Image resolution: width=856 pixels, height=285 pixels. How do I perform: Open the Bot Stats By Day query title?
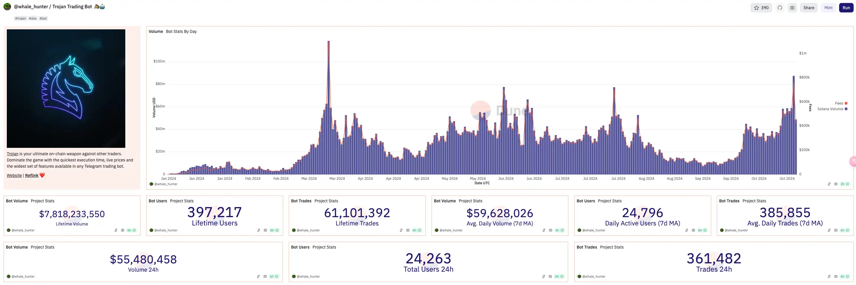click(181, 32)
